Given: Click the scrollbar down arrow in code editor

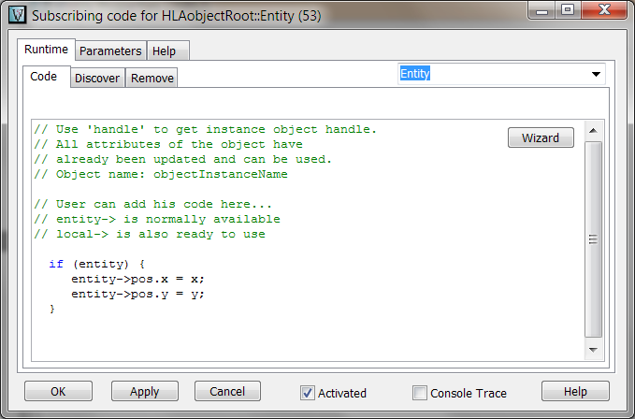Looking at the screenshot, I should pyautogui.click(x=593, y=350).
